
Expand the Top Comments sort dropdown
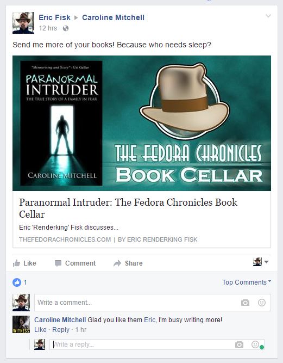pyautogui.click(x=247, y=282)
